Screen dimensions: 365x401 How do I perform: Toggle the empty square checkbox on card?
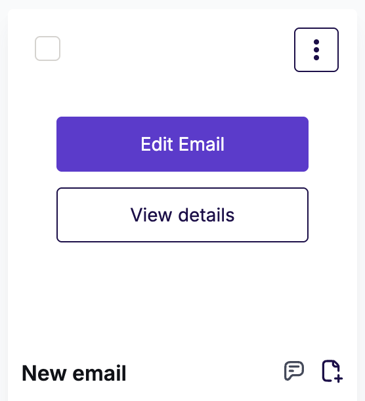click(x=48, y=48)
